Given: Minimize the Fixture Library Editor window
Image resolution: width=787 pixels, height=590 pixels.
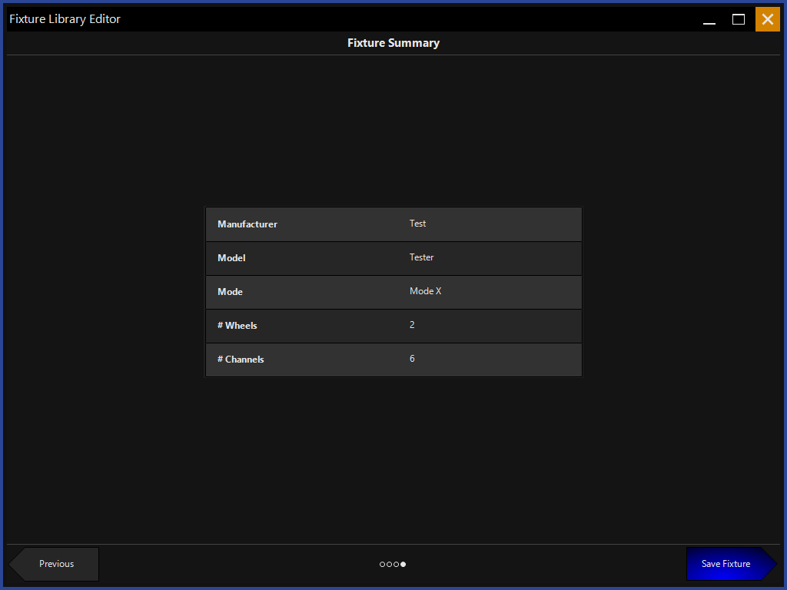Looking at the screenshot, I should 709,20.
